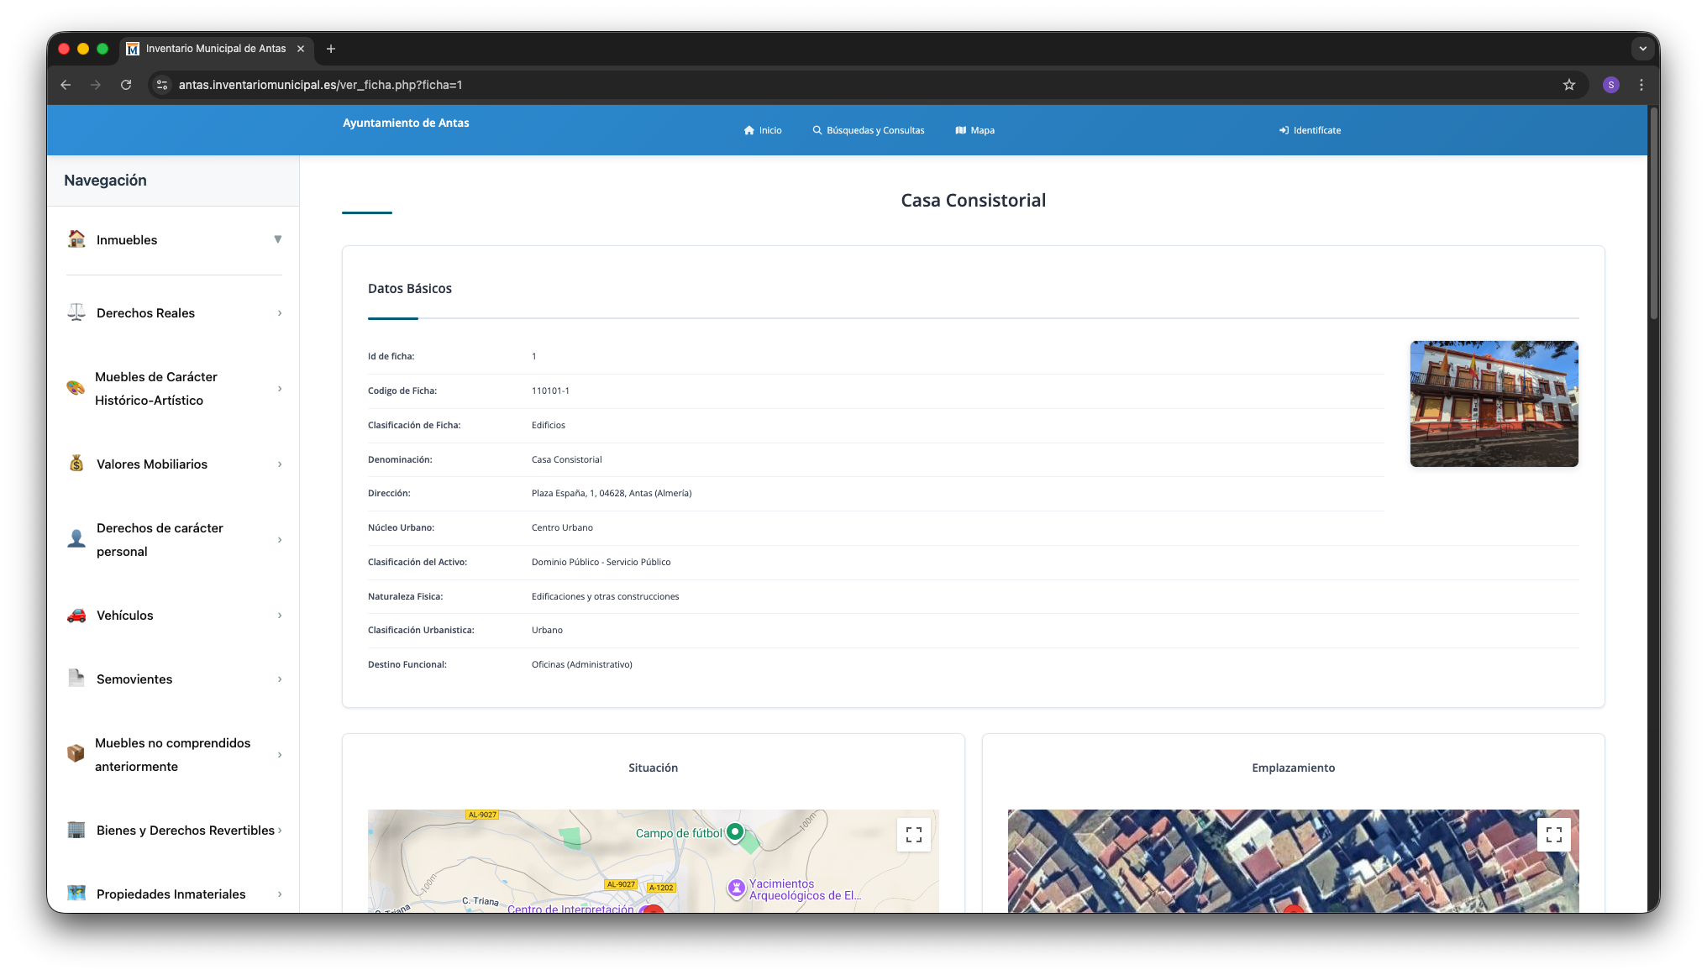
Task: Expand the Emplazamiento satellite view to fullscreen
Action: pyautogui.click(x=1554, y=834)
